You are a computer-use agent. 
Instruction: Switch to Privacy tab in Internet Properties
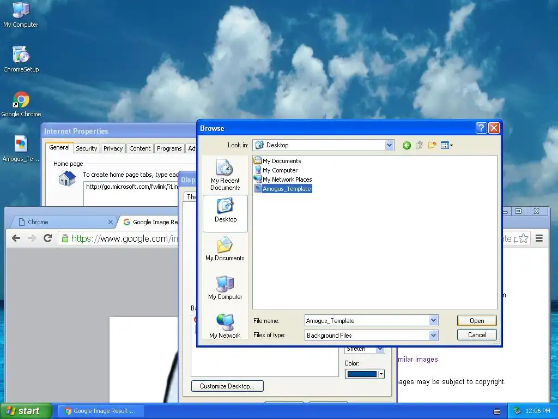click(113, 148)
